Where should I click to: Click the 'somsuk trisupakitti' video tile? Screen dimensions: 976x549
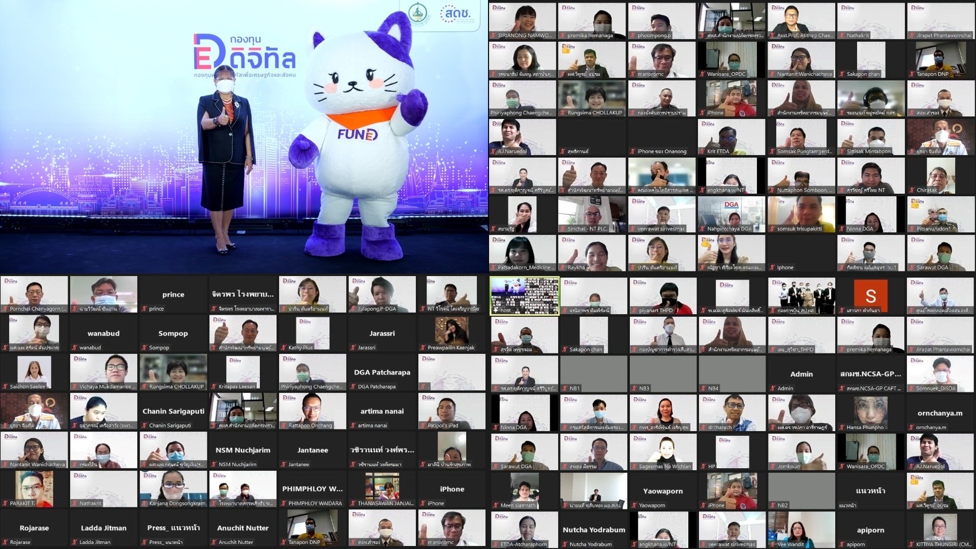click(x=802, y=214)
